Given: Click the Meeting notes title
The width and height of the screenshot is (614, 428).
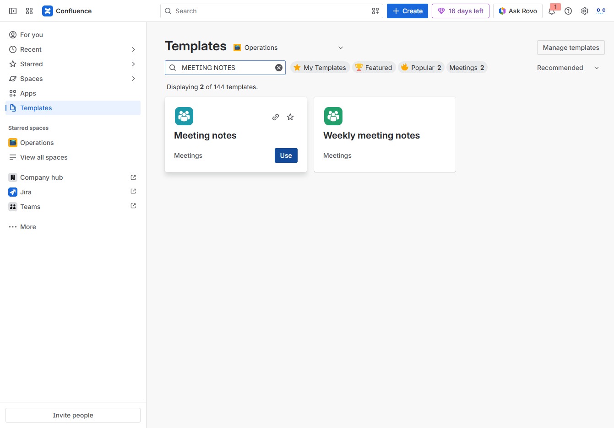Looking at the screenshot, I should 205,135.
